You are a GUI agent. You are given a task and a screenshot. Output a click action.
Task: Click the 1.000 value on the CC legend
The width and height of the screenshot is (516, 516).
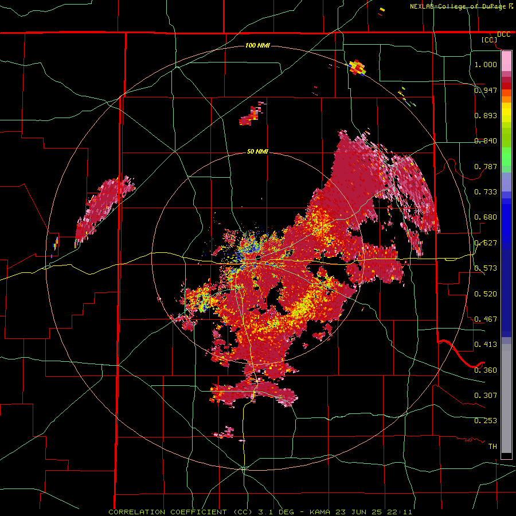(486, 64)
